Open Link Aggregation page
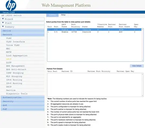Image resolution: width=145 pixels, height=128 pixels. tap(17, 56)
